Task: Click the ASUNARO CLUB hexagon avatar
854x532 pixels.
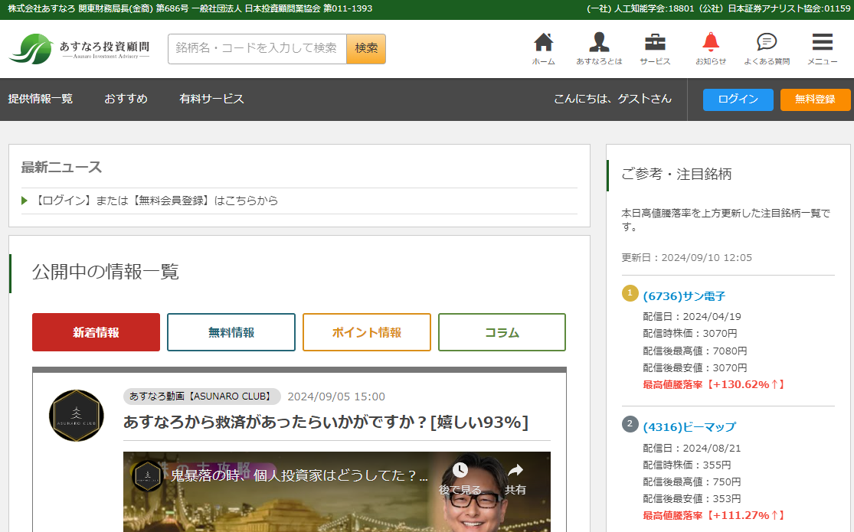Action: pyautogui.click(x=76, y=416)
